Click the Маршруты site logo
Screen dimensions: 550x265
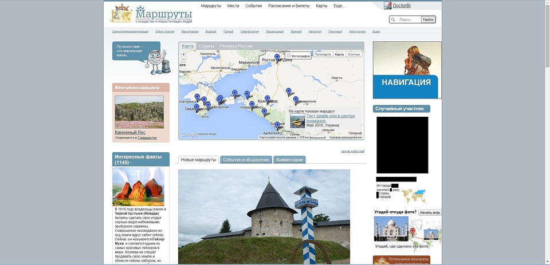152,14
